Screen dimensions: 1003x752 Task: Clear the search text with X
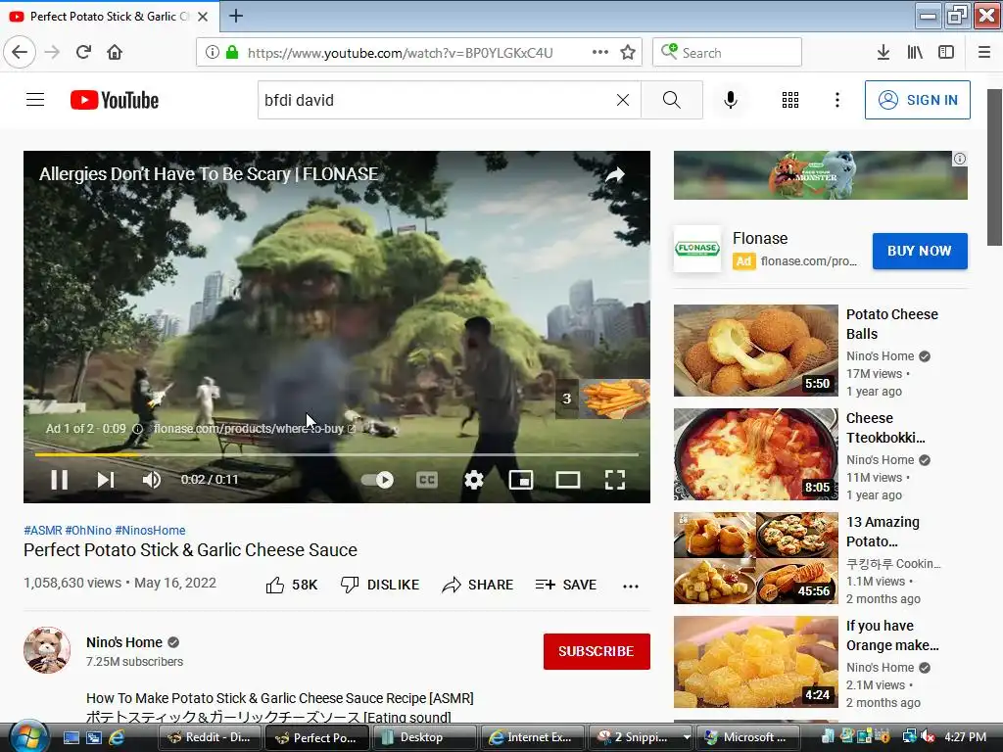point(622,100)
